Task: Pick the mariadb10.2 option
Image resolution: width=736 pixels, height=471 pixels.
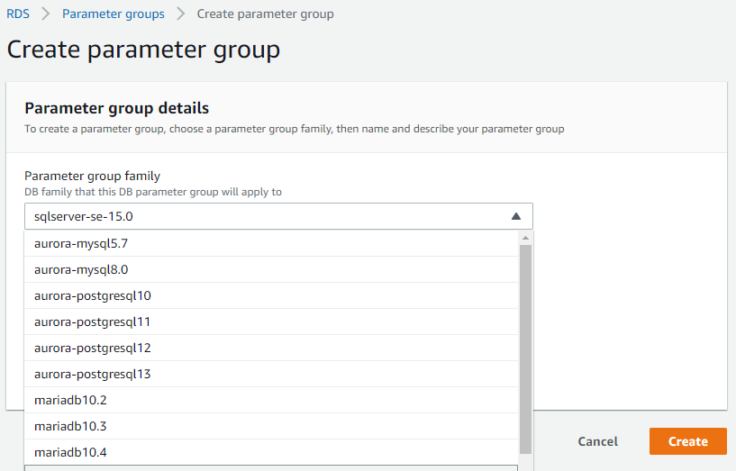Action: [271, 400]
